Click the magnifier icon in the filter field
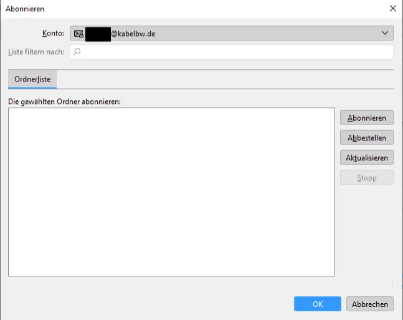The width and height of the screenshot is (403, 320). click(x=77, y=52)
